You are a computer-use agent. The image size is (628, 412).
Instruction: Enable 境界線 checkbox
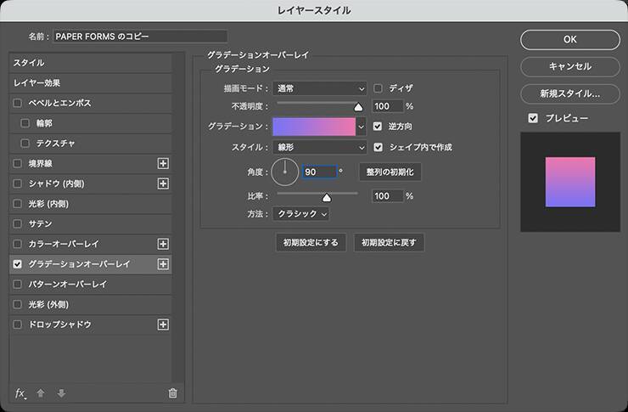pyautogui.click(x=17, y=163)
